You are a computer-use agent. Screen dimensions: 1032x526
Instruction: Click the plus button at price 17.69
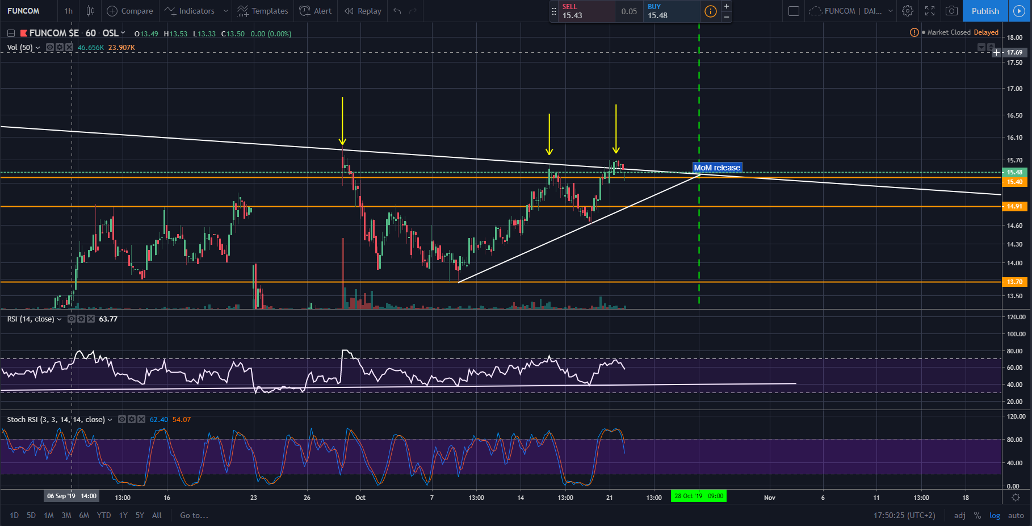tap(996, 52)
